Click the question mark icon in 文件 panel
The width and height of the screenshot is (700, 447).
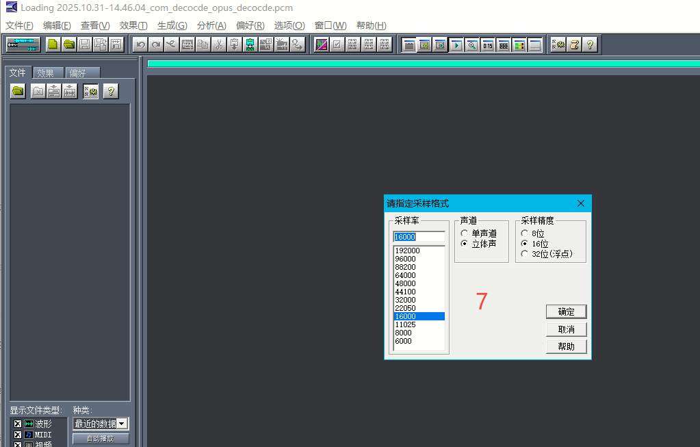point(111,91)
